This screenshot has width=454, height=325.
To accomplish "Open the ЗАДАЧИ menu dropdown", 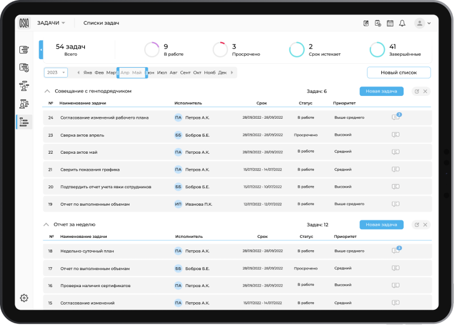I will pyautogui.click(x=51, y=23).
